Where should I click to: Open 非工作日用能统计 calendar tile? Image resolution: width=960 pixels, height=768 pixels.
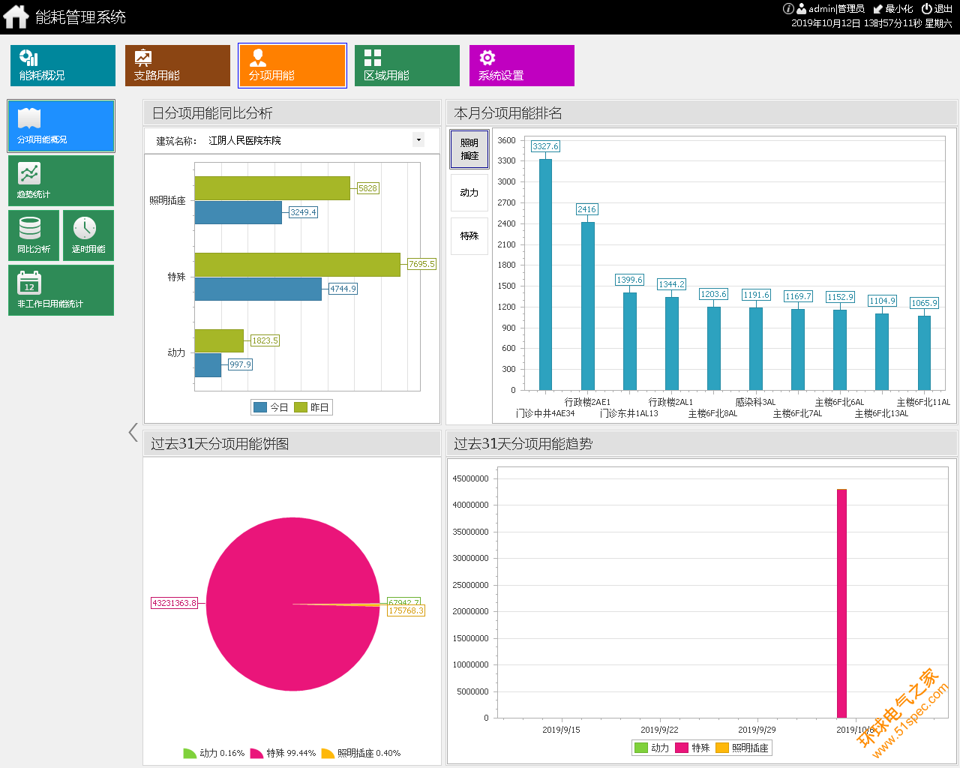(x=61, y=290)
